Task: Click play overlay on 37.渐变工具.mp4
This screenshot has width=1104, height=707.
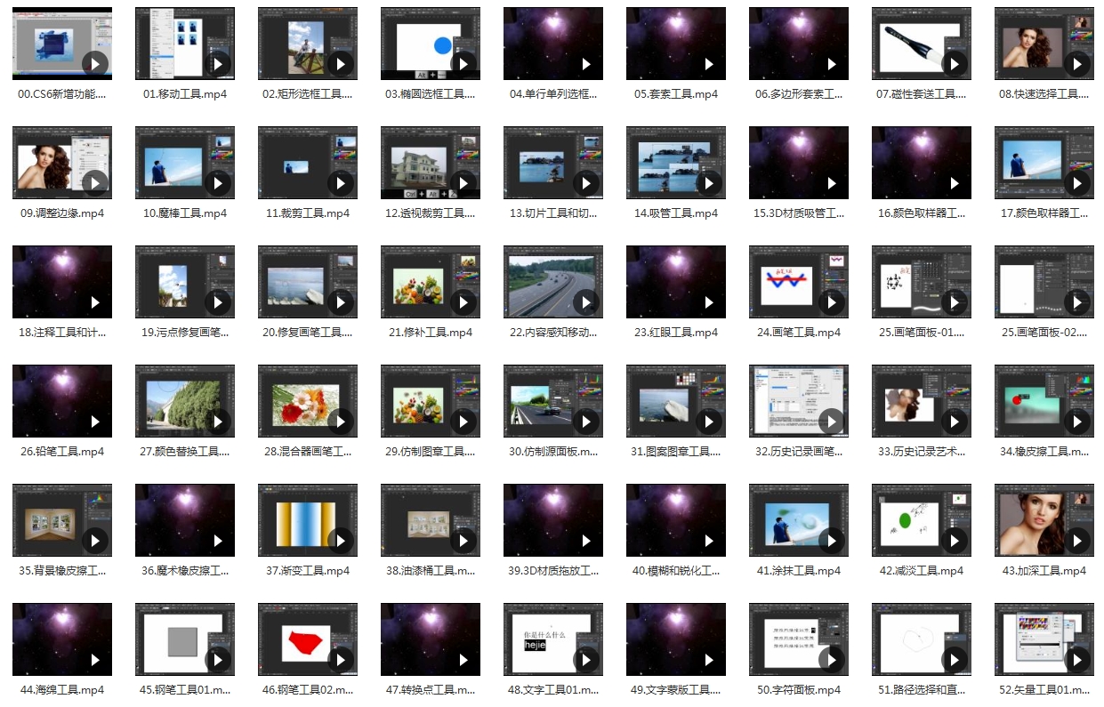Action: [341, 541]
